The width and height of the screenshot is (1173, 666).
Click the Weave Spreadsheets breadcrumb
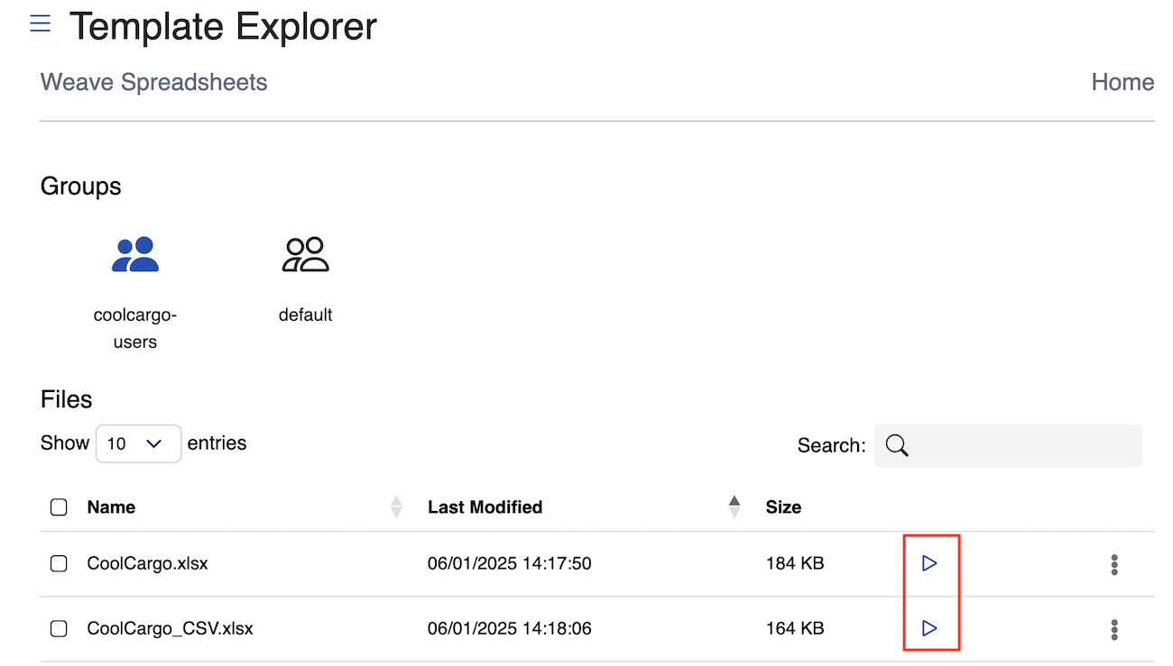(154, 82)
